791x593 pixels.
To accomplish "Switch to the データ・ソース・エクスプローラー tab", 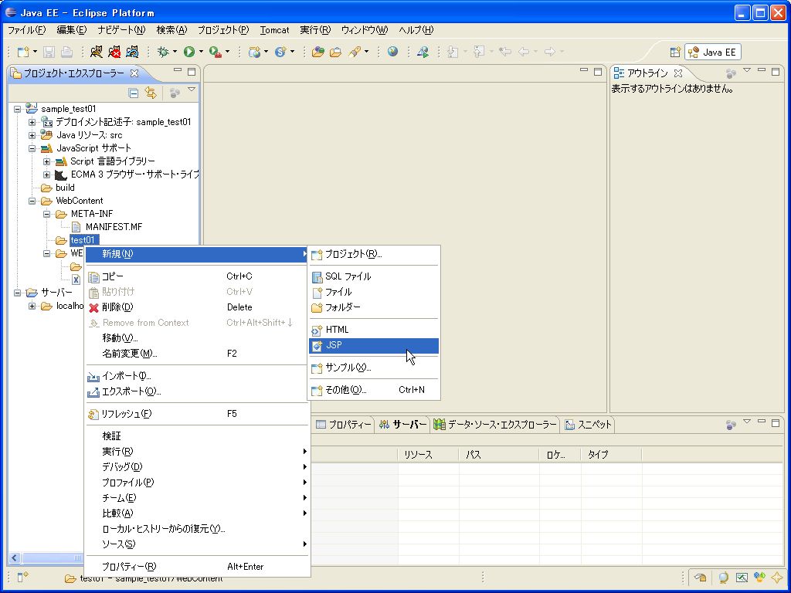I will coord(495,425).
